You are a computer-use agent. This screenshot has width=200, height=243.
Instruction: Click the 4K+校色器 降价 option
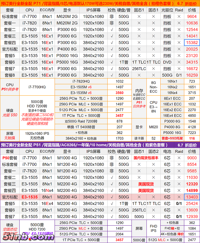pos(172,234)
